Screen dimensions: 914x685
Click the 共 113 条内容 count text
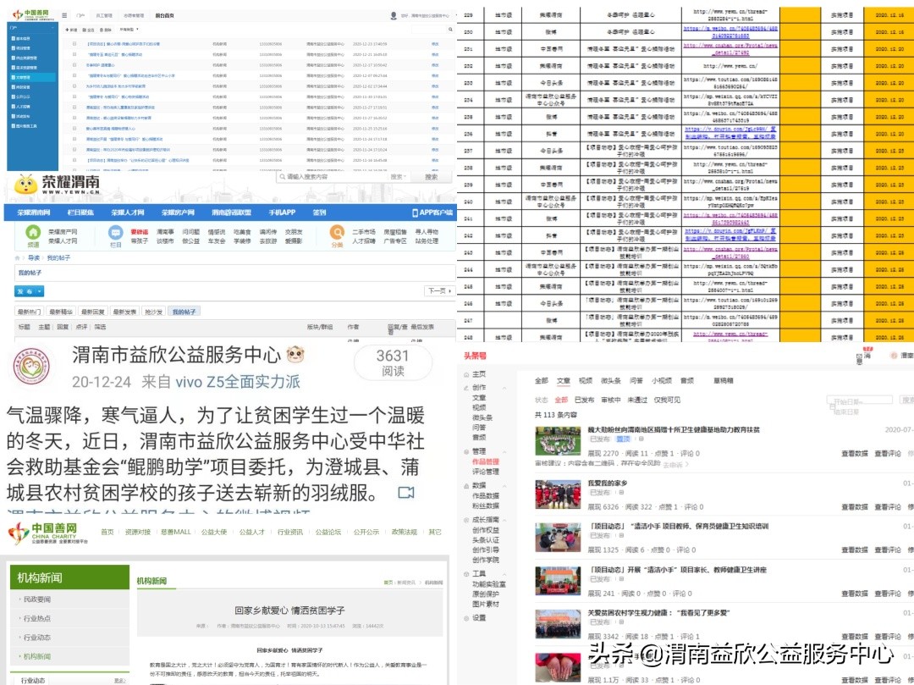tap(555, 415)
